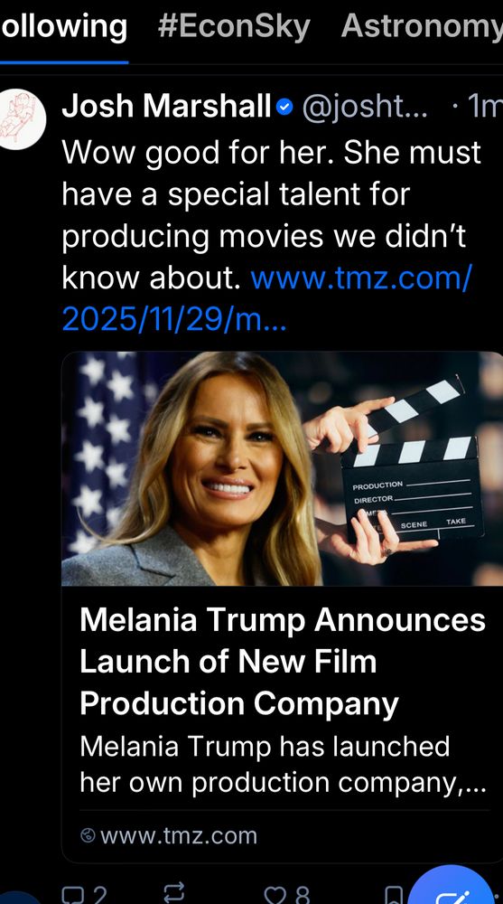This screenshot has height=904, width=503.
Task: Tap the www.tmz.com domain footer
Action: coord(179,835)
